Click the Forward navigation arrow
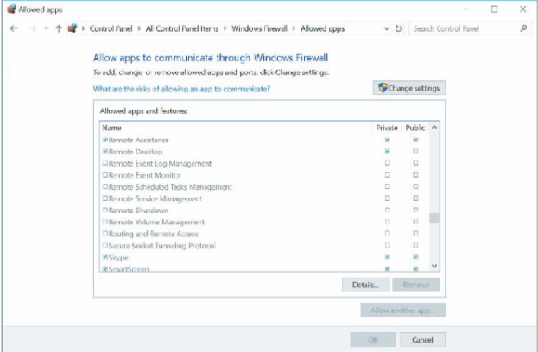The image size is (538, 352). [x=31, y=28]
